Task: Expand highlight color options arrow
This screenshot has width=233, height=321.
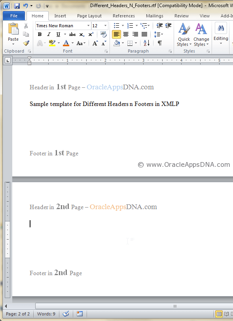Action: tap(59, 43)
